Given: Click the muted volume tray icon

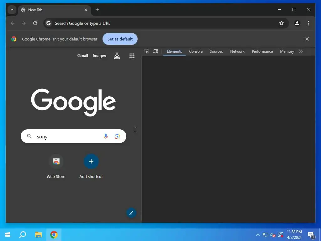Looking at the screenshot, I should 273,235.
